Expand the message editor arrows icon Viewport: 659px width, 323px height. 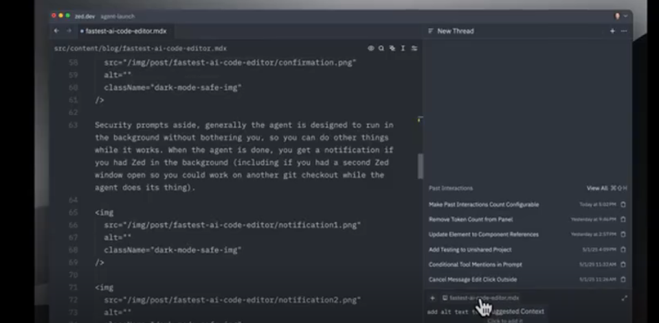pyautogui.click(x=624, y=298)
